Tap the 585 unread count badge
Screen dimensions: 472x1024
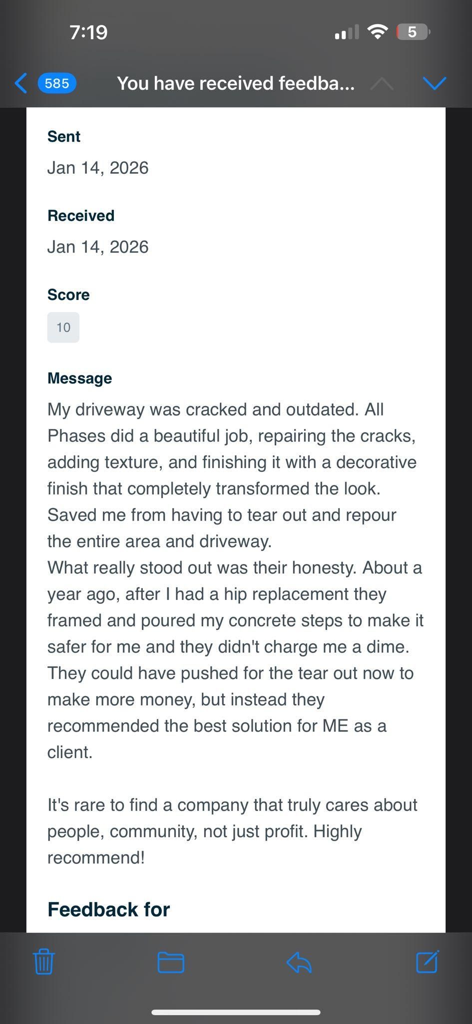point(57,83)
